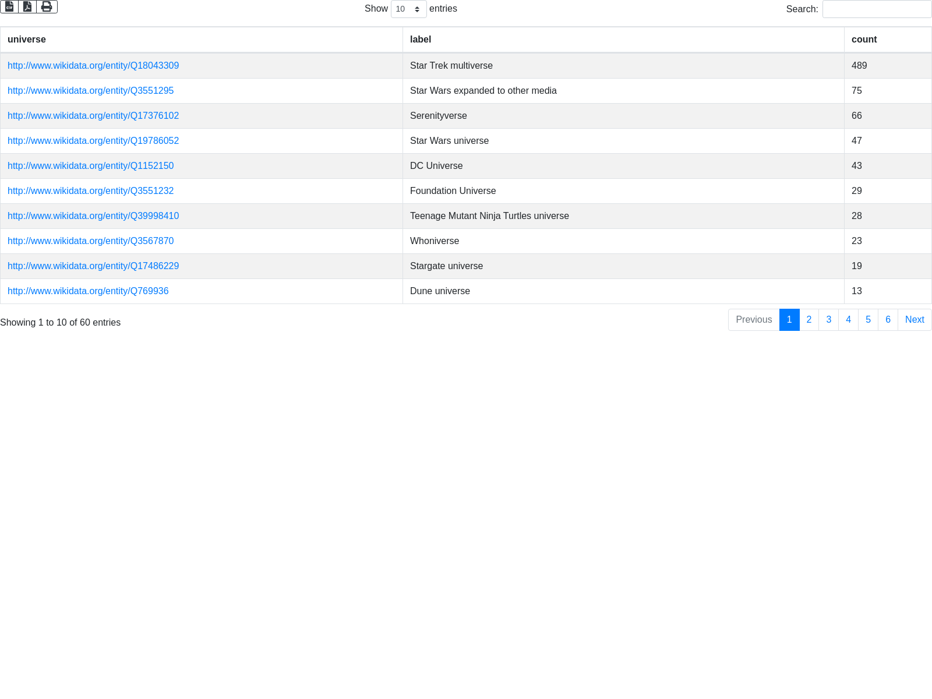Print the table using printer icon

[47, 6]
